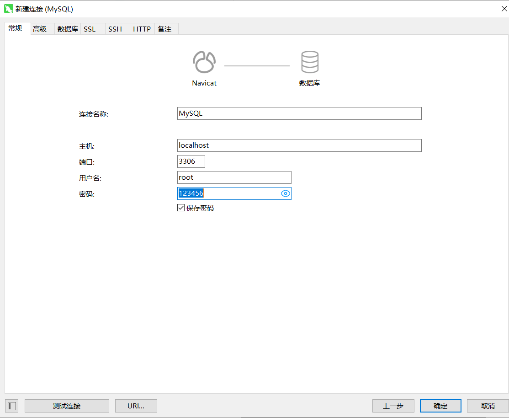
Task: Go to the SSH tab
Action: pos(115,29)
